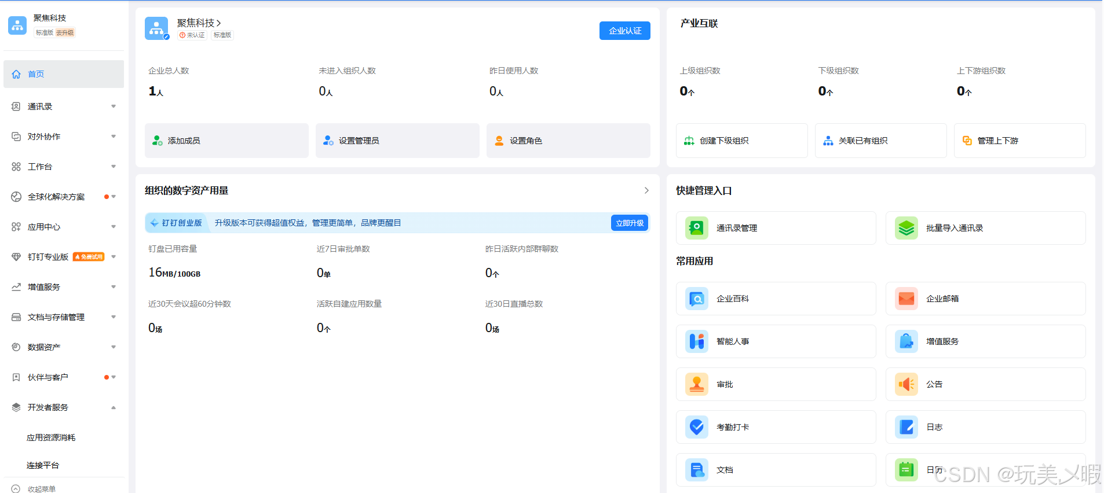Open the 首页 home menu item
Screen dimensions: 1104x493
(x=64, y=74)
